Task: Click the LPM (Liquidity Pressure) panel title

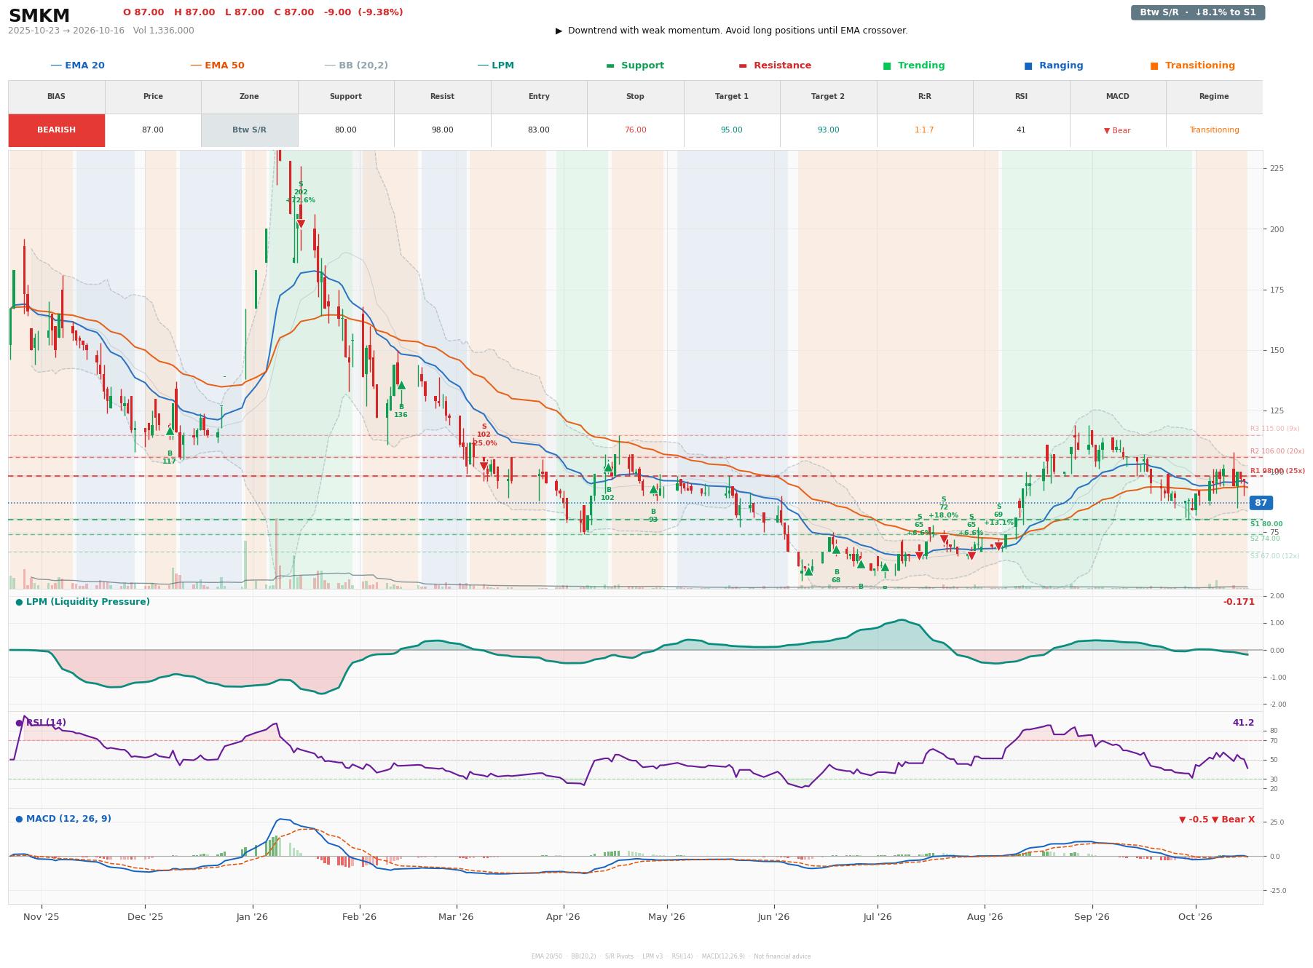Action: click(82, 602)
